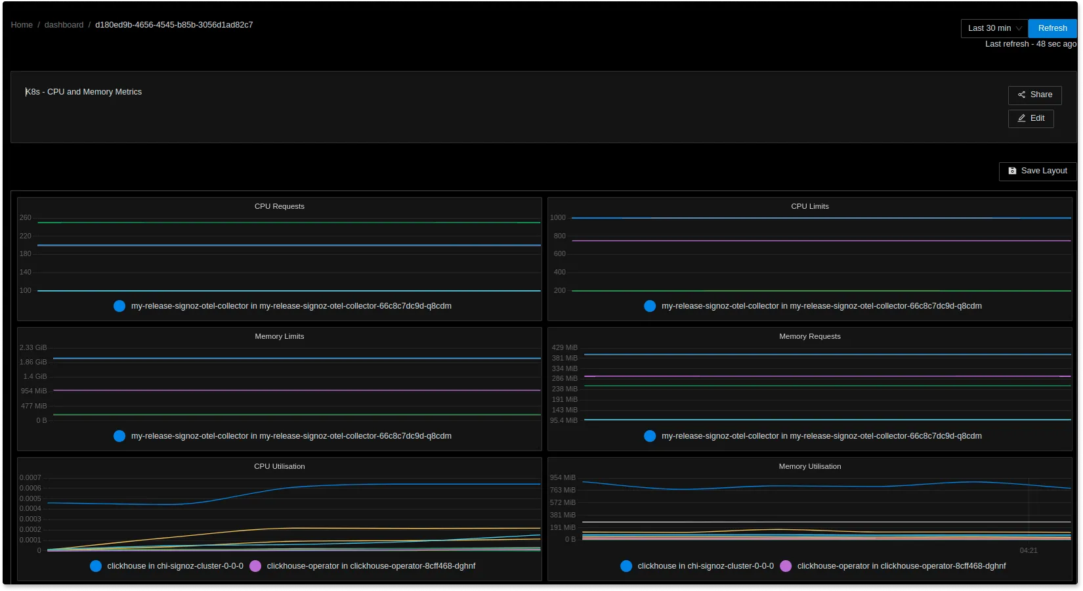This screenshot has width=1083, height=591.
Task: Toggle the blue legend dot in the CPU Requests panel
Action: pyautogui.click(x=119, y=306)
